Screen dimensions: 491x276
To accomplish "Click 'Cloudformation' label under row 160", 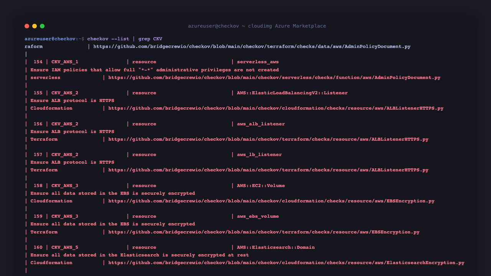I will pos(51,263).
